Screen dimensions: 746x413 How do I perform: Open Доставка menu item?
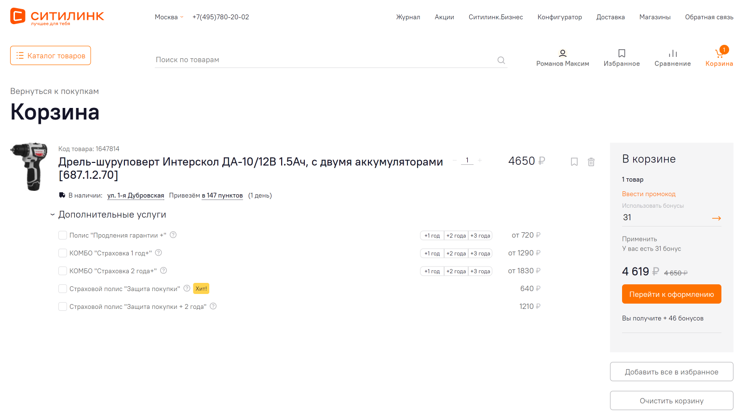610,17
